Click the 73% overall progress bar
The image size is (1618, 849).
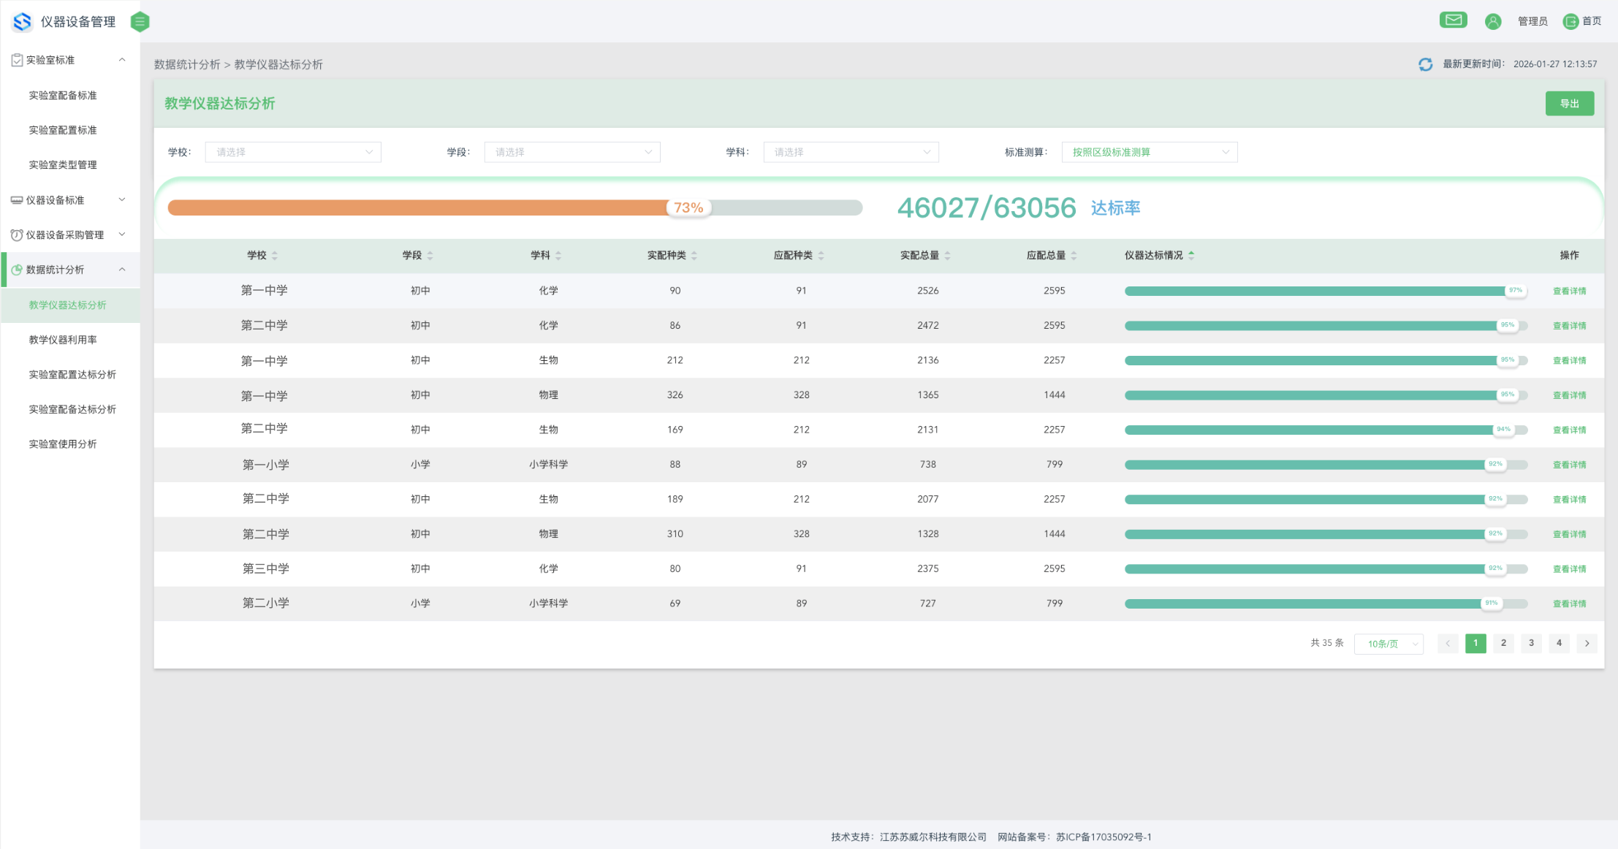click(514, 208)
